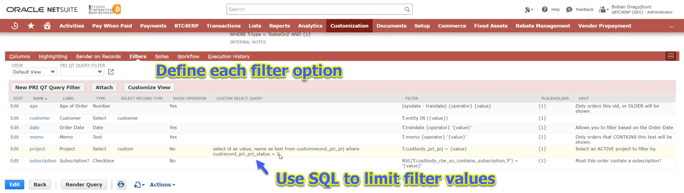The image size is (684, 193).
Task: Click the Help question mark icon
Action: click(x=545, y=9)
